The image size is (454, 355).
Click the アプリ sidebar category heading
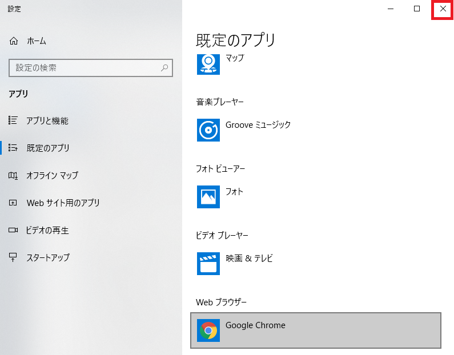(18, 94)
